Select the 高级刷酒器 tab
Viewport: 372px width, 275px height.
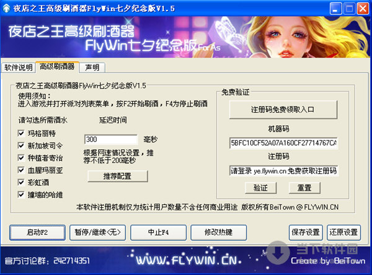(x=57, y=67)
